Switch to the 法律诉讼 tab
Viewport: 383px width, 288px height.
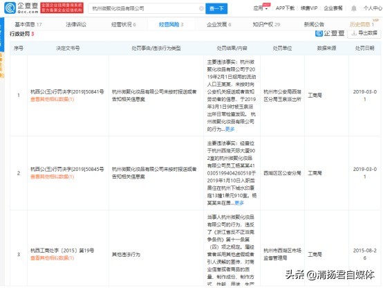[76, 24]
